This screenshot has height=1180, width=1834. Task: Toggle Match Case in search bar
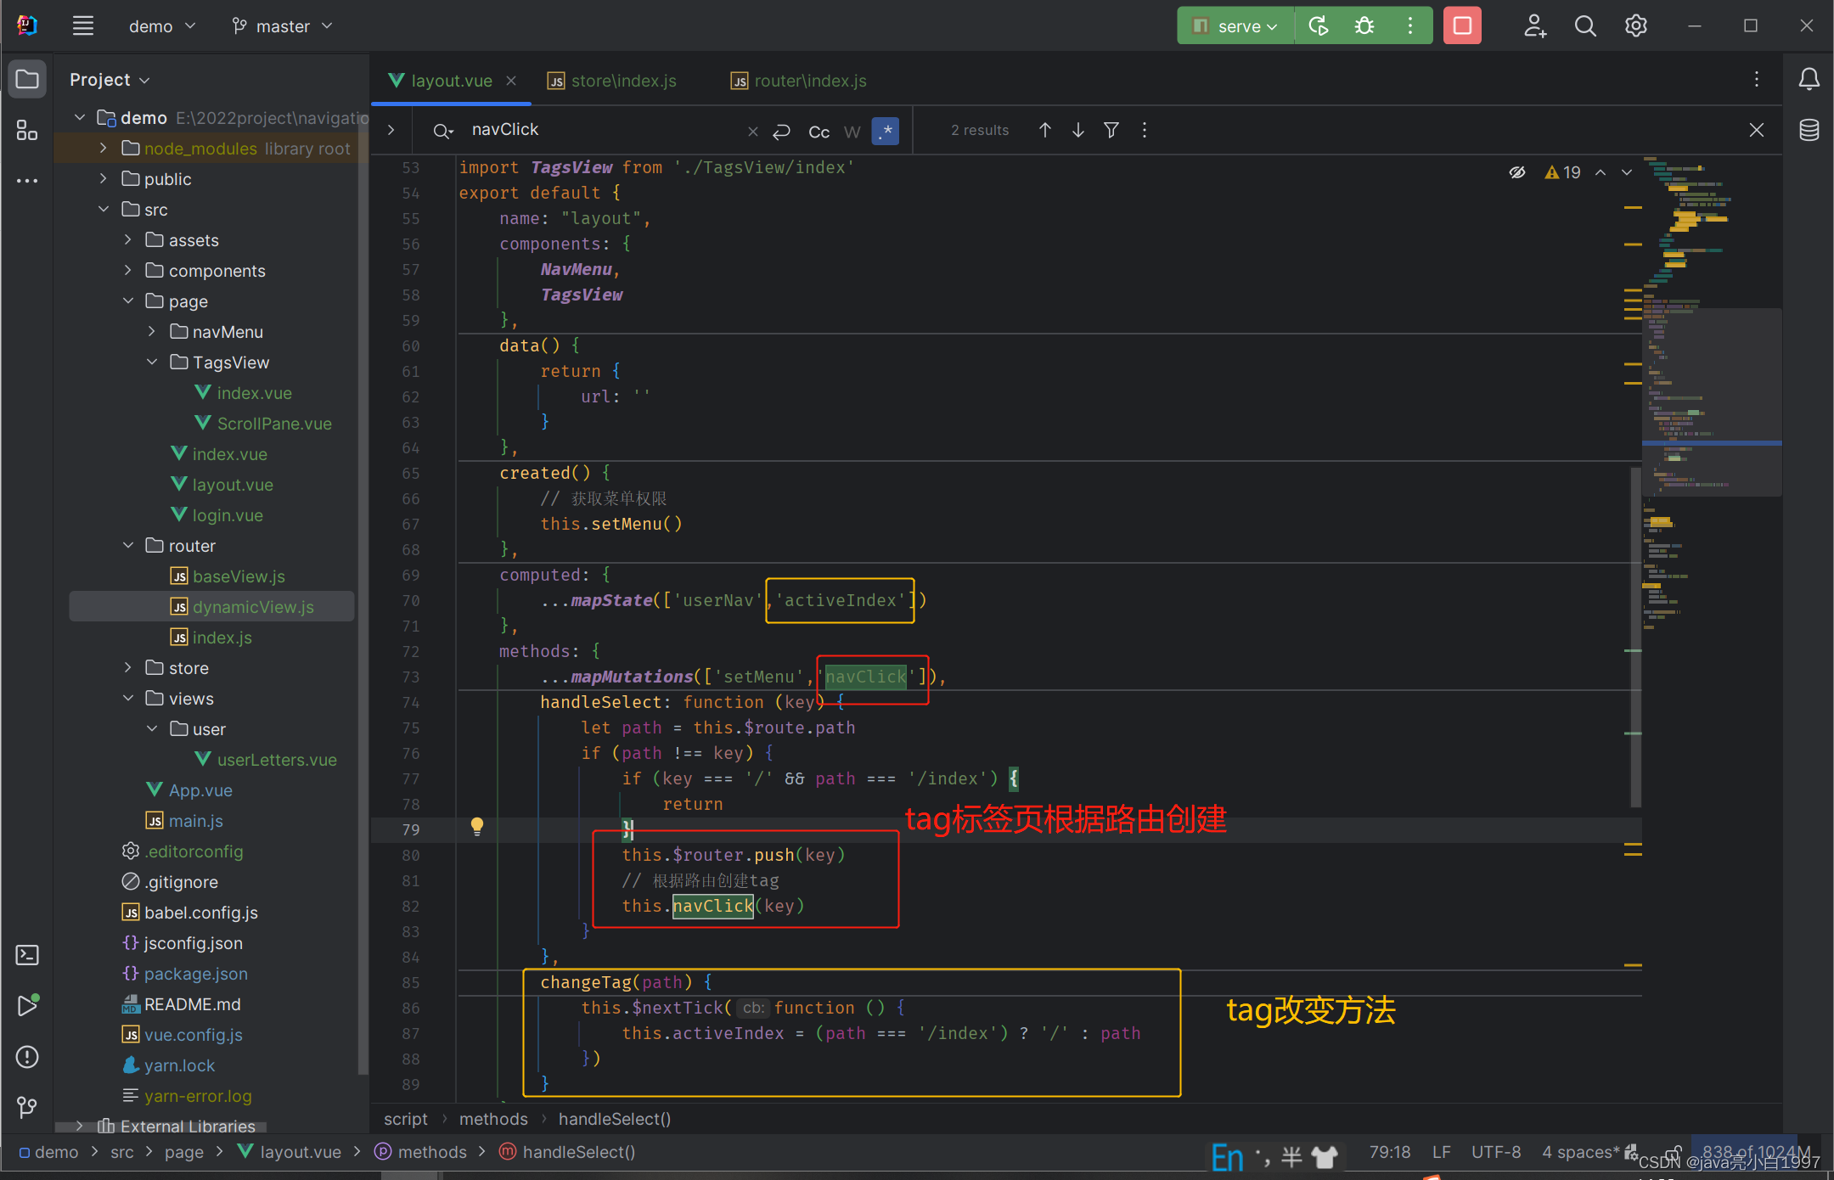tap(819, 132)
